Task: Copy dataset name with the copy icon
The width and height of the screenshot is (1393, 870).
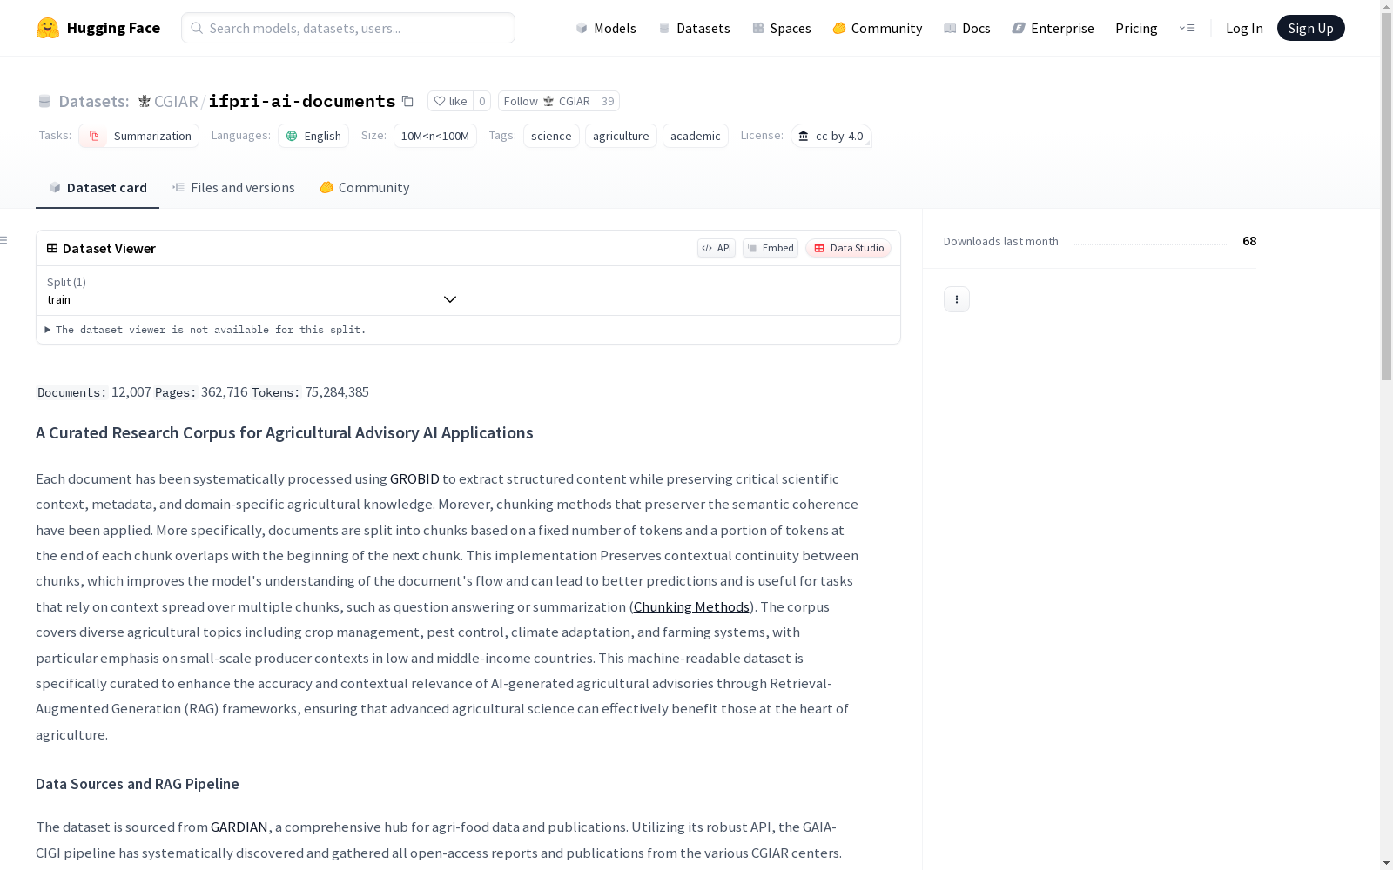Action: click(407, 101)
